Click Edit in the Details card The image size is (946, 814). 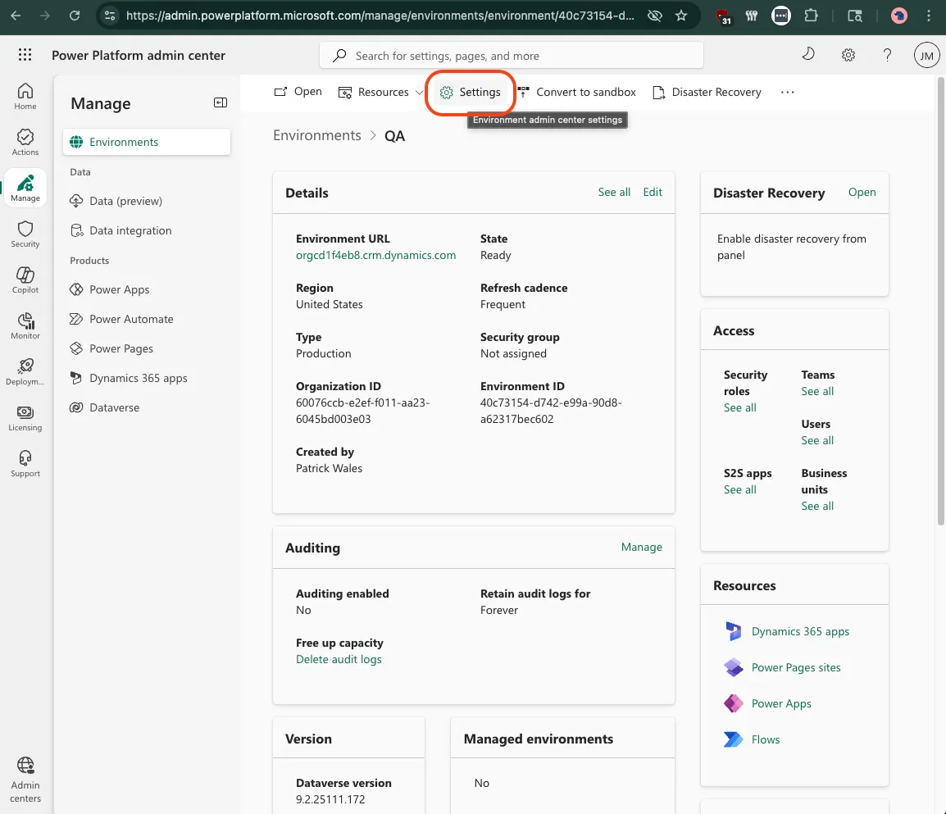[x=653, y=192]
